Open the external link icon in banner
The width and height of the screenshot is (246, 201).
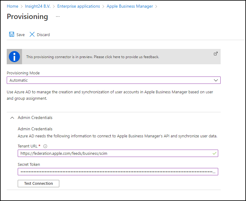pos(216,54)
